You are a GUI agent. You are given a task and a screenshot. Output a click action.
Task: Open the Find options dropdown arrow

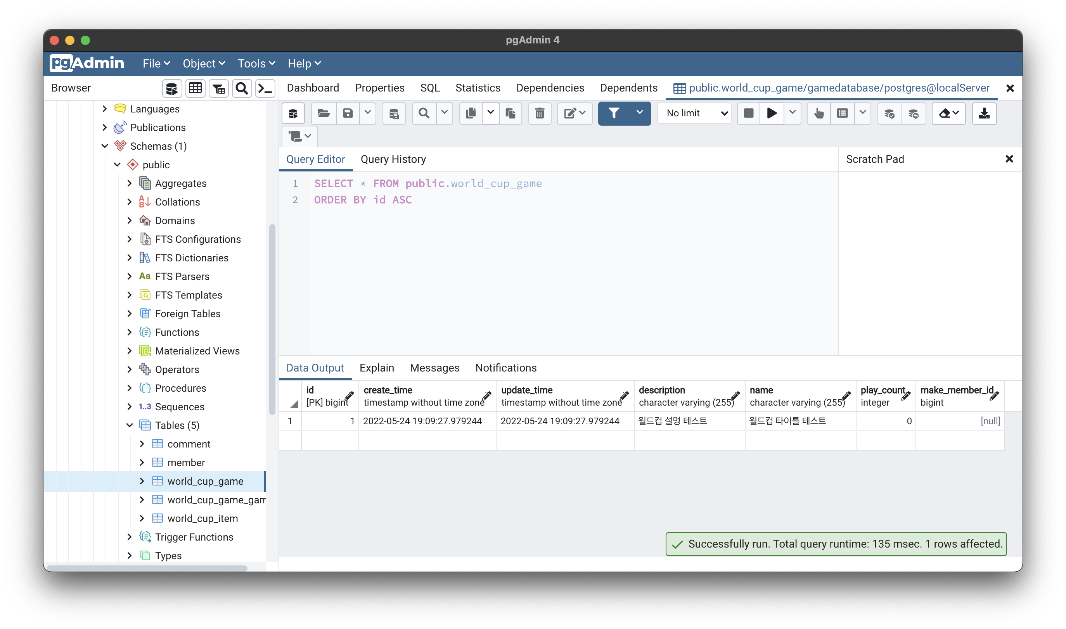[445, 114]
